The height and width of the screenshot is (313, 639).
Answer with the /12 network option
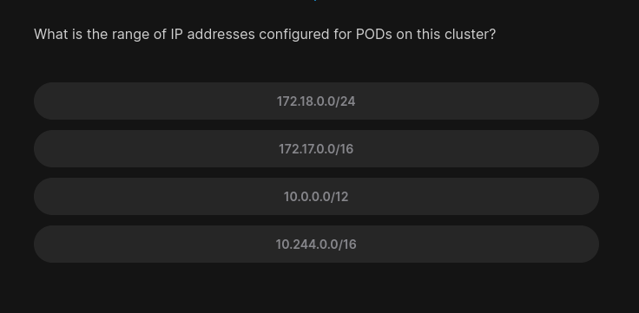[316, 196]
